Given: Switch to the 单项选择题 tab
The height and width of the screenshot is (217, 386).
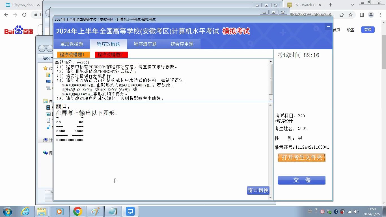Looking at the screenshot, I should click(72, 44).
